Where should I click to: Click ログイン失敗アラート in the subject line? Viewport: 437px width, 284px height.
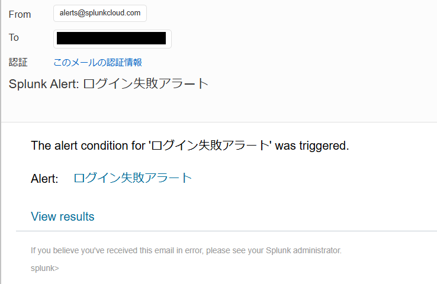coord(146,83)
